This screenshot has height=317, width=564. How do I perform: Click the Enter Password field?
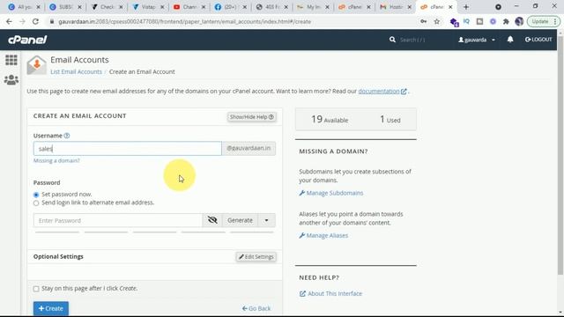(x=118, y=220)
